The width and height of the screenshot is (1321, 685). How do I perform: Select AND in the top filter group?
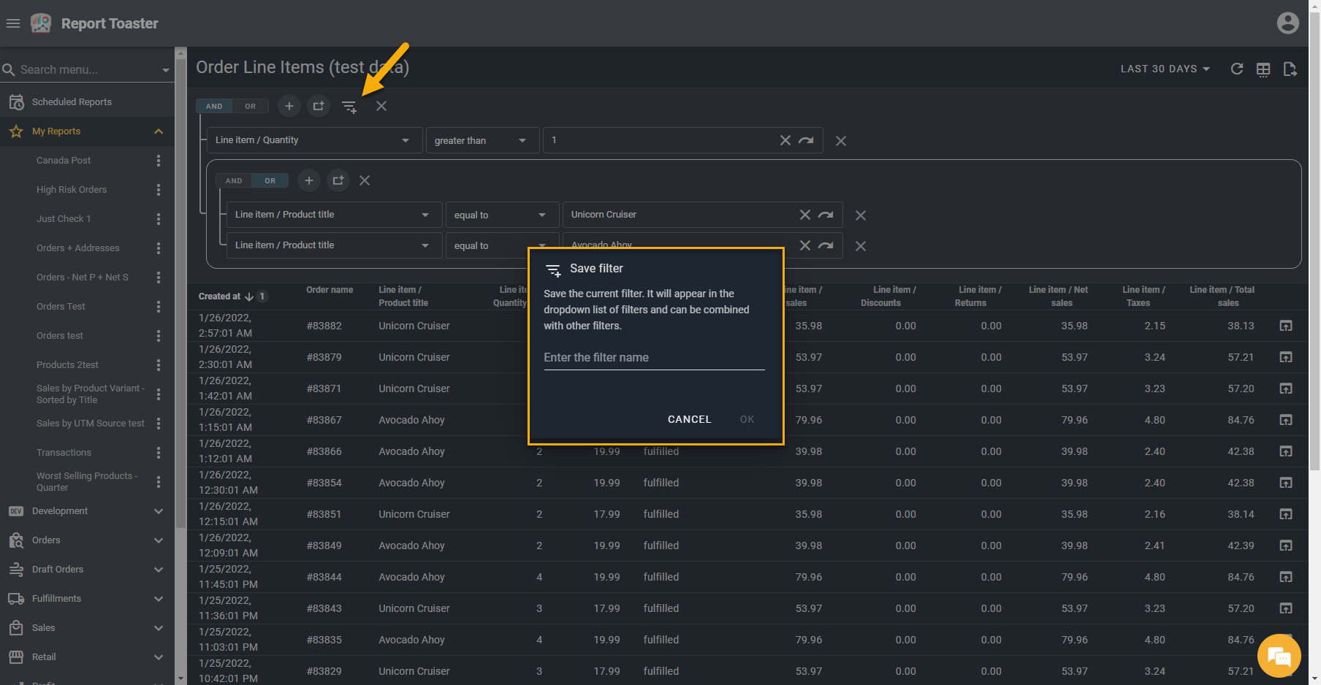(214, 107)
